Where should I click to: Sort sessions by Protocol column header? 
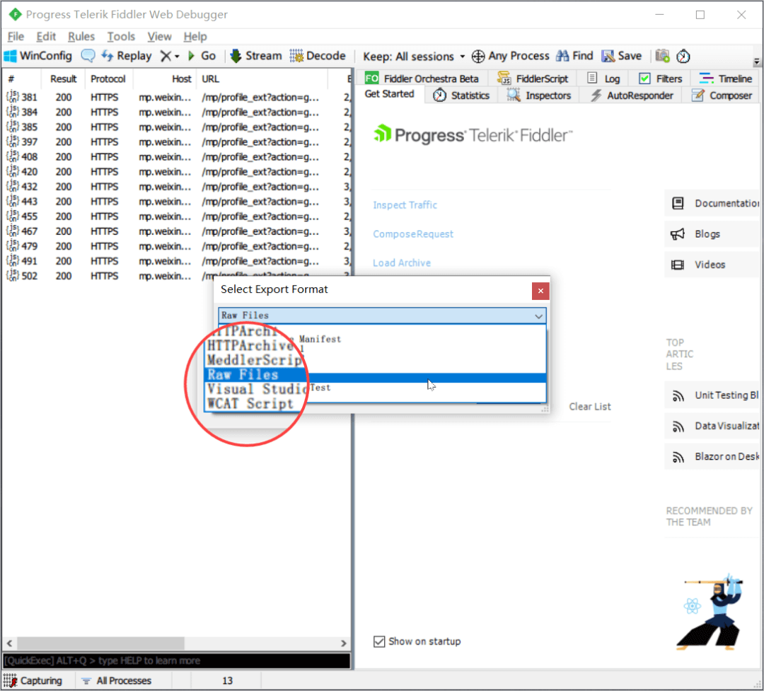(108, 79)
